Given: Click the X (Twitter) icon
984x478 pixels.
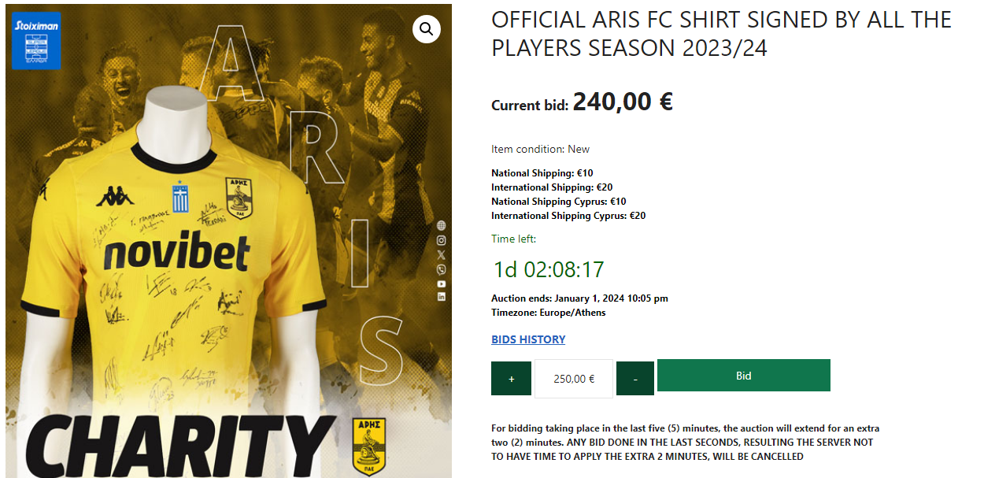Looking at the screenshot, I should 442,254.
